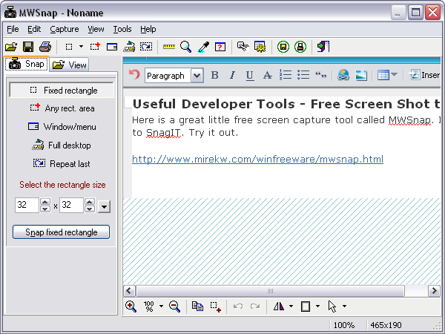Undo last image edit
This screenshot has width=445, height=334.
click(x=238, y=306)
